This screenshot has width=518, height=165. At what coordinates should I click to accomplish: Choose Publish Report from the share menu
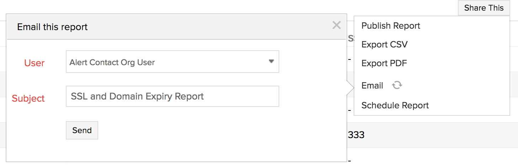pyautogui.click(x=391, y=26)
